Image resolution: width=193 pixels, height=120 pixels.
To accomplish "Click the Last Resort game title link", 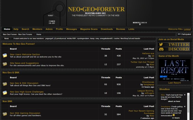I will (x=175, y=83).
